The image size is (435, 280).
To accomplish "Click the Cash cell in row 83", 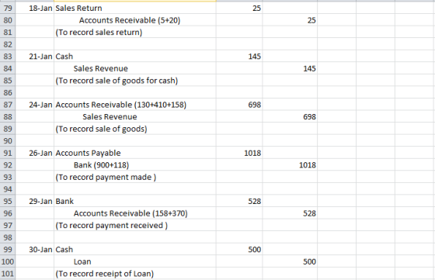I will (x=135, y=56).
